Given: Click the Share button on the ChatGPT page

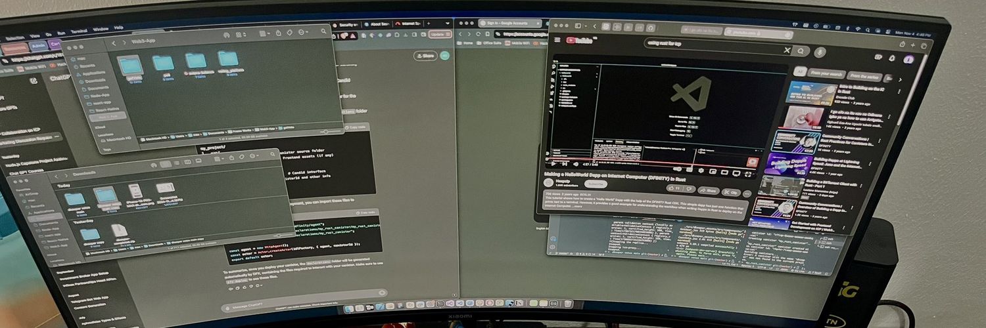Looking at the screenshot, I should coord(425,56).
